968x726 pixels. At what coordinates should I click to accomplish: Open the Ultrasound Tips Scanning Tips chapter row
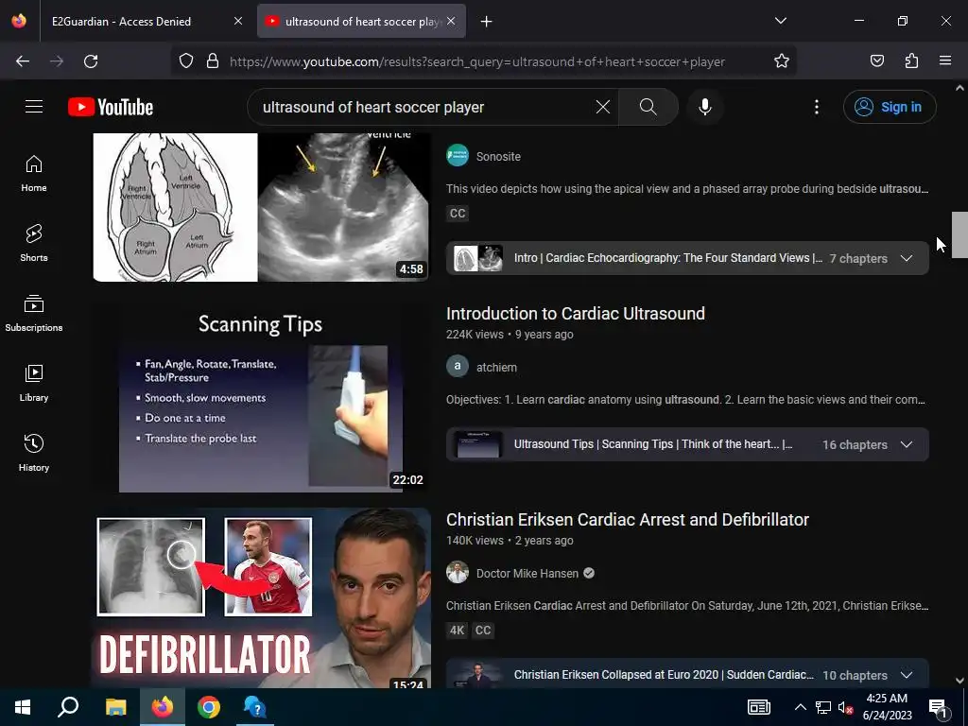click(x=687, y=444)
